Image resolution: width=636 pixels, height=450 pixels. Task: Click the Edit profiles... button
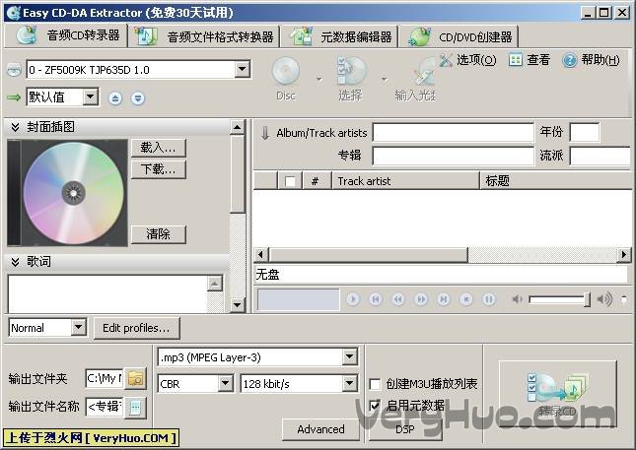tap(136, 328)
